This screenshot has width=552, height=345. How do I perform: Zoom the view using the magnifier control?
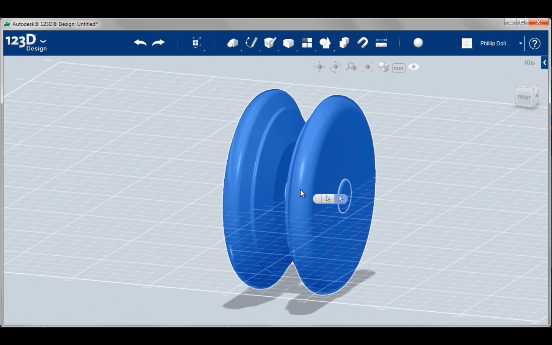click(352, 67)
